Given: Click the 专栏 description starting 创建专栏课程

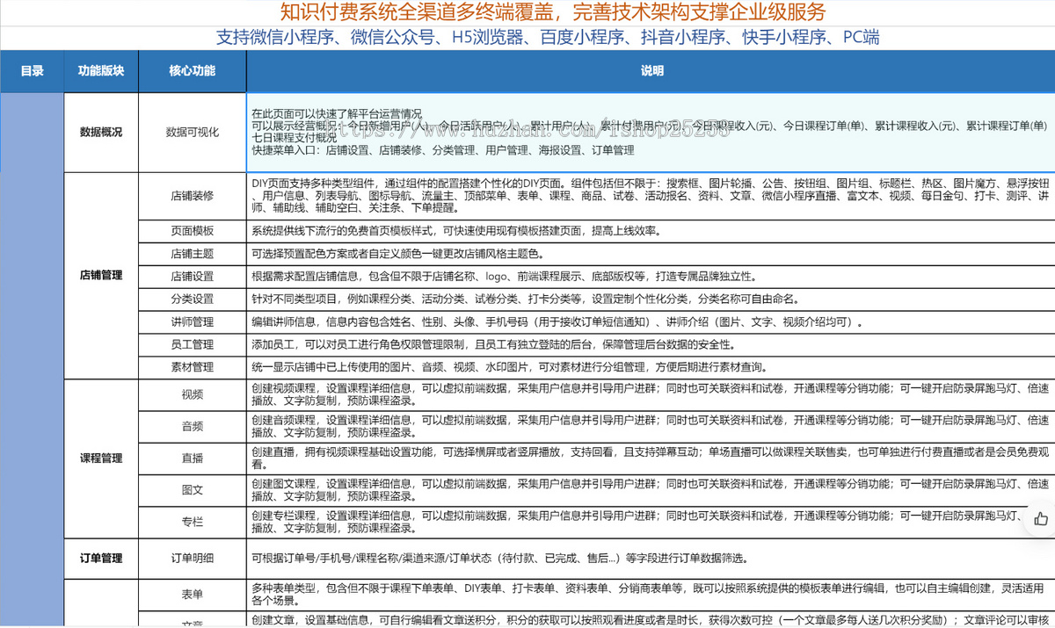Looking at the screenshot, I should tap(650, 522).
